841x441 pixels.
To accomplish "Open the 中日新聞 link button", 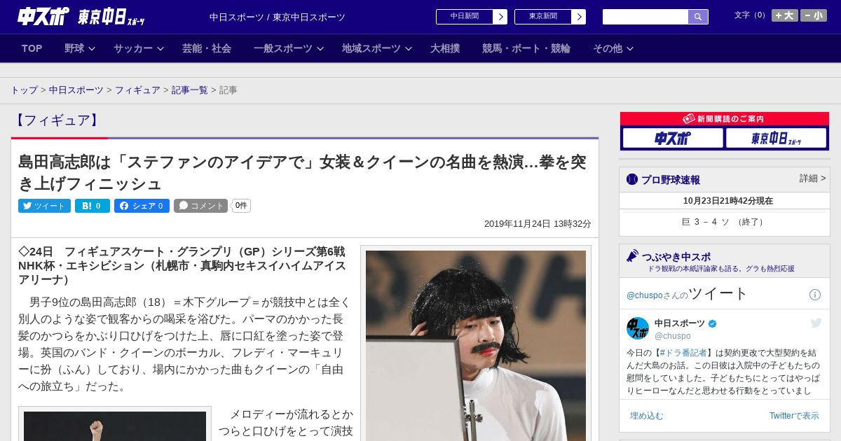I will (x=464, y=17).
